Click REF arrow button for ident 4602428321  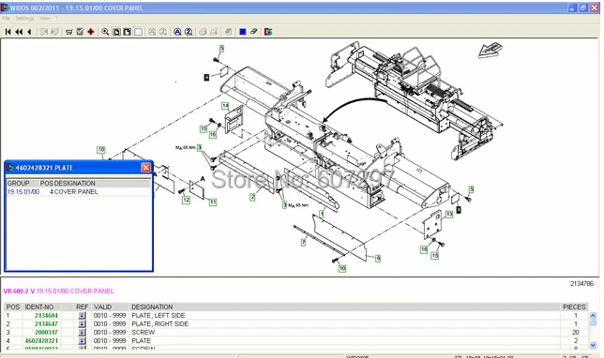pyautogui.click(x=82, y=341)
